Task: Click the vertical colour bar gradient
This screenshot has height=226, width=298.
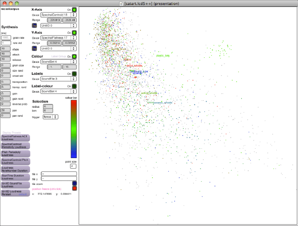Action: [x=73, y=129]
